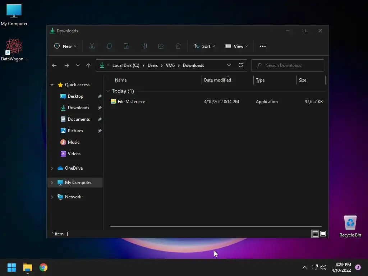Sort by Size column header
This screenshot has height=276, width=368.
303,80
